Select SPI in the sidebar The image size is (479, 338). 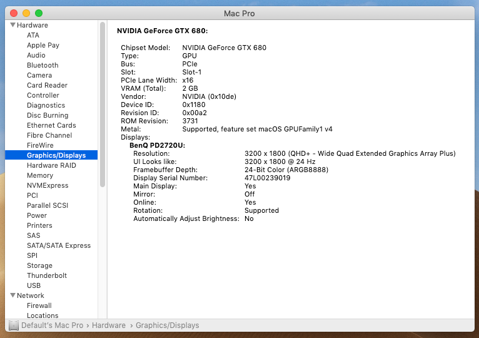coord(32,256)
